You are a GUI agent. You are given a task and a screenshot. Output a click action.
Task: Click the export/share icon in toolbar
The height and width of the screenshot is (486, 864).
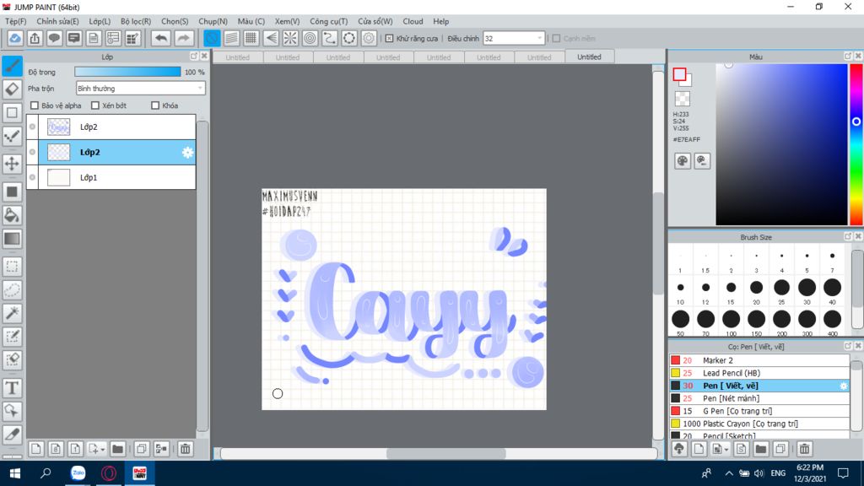pos(35,38)
